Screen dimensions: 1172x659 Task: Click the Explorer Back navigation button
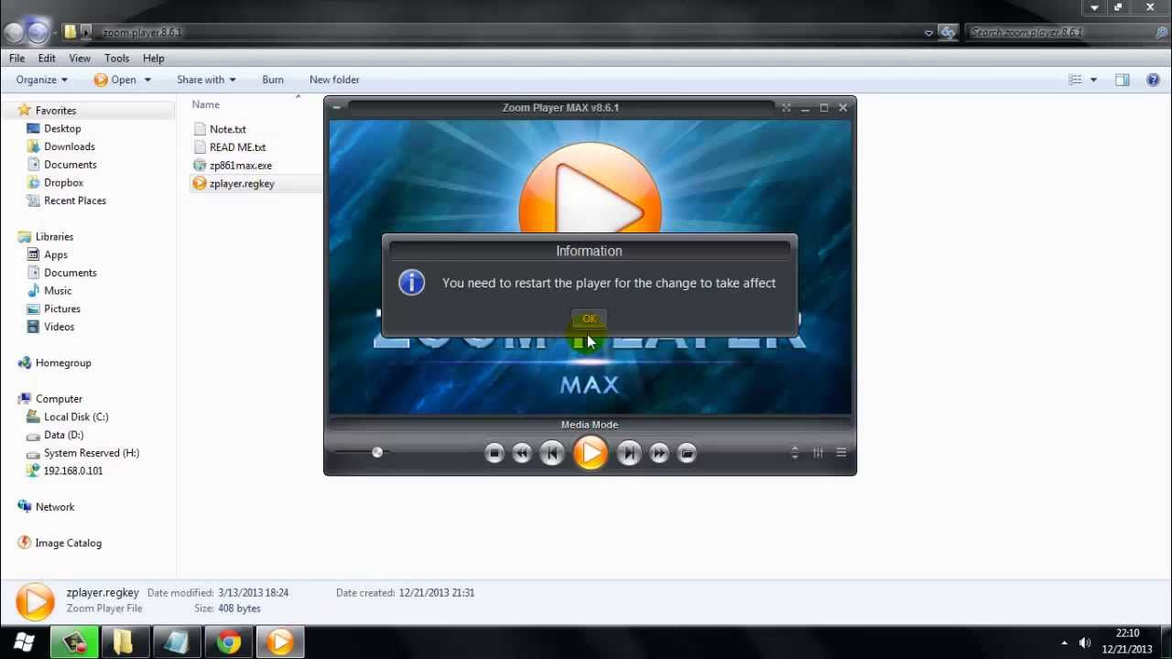[13, 33]
